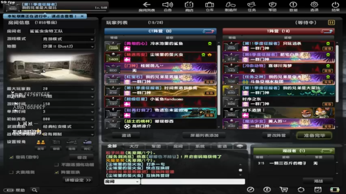
Task: Click swap arrows icon on T阵营 header
Action: tap(327, 31)
